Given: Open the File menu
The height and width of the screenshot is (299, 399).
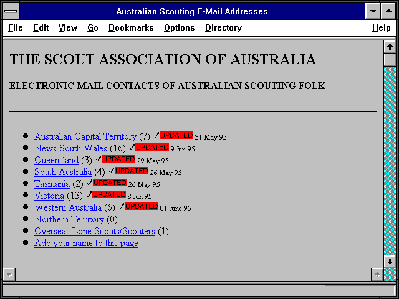Looking at the screenshot, I should [15, 27].
